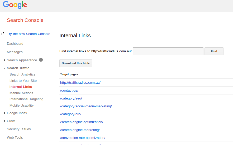Expand the Google Index section arrow
Screen dimensions: 233x145
click(4, 113)
